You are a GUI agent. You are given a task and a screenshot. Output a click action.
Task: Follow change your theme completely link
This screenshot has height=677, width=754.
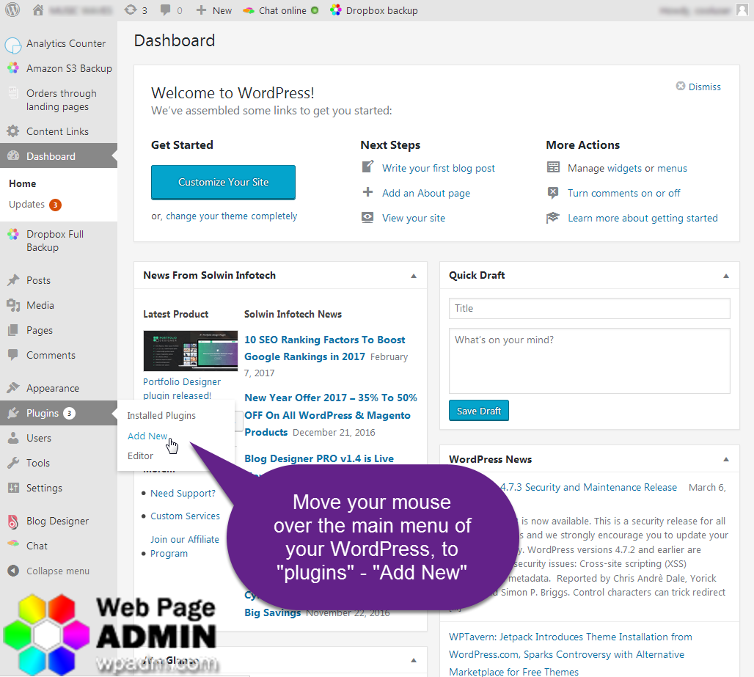point(231,216)
